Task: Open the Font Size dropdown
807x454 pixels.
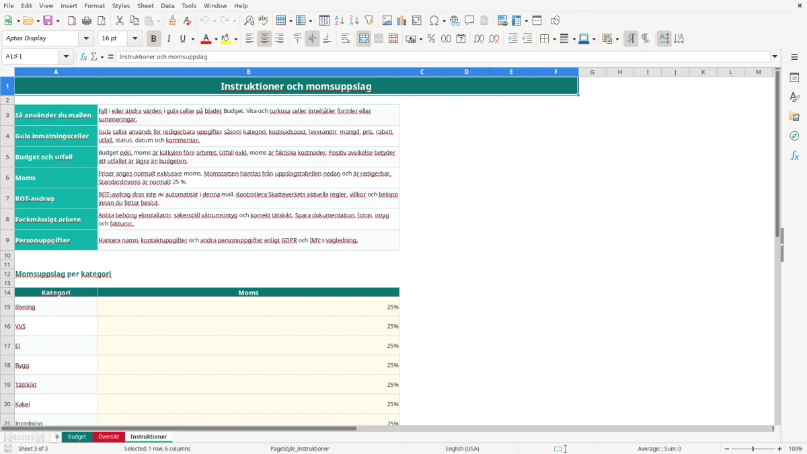Action: coord(135,39)
